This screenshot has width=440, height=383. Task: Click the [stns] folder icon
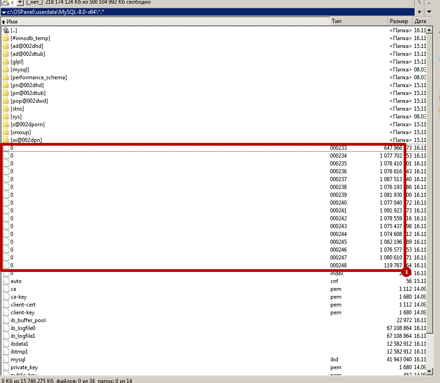click(x=6, y=109)
